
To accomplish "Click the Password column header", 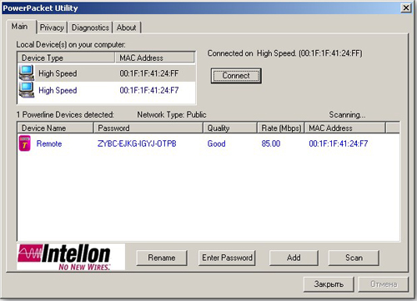I will click(148, 128).
